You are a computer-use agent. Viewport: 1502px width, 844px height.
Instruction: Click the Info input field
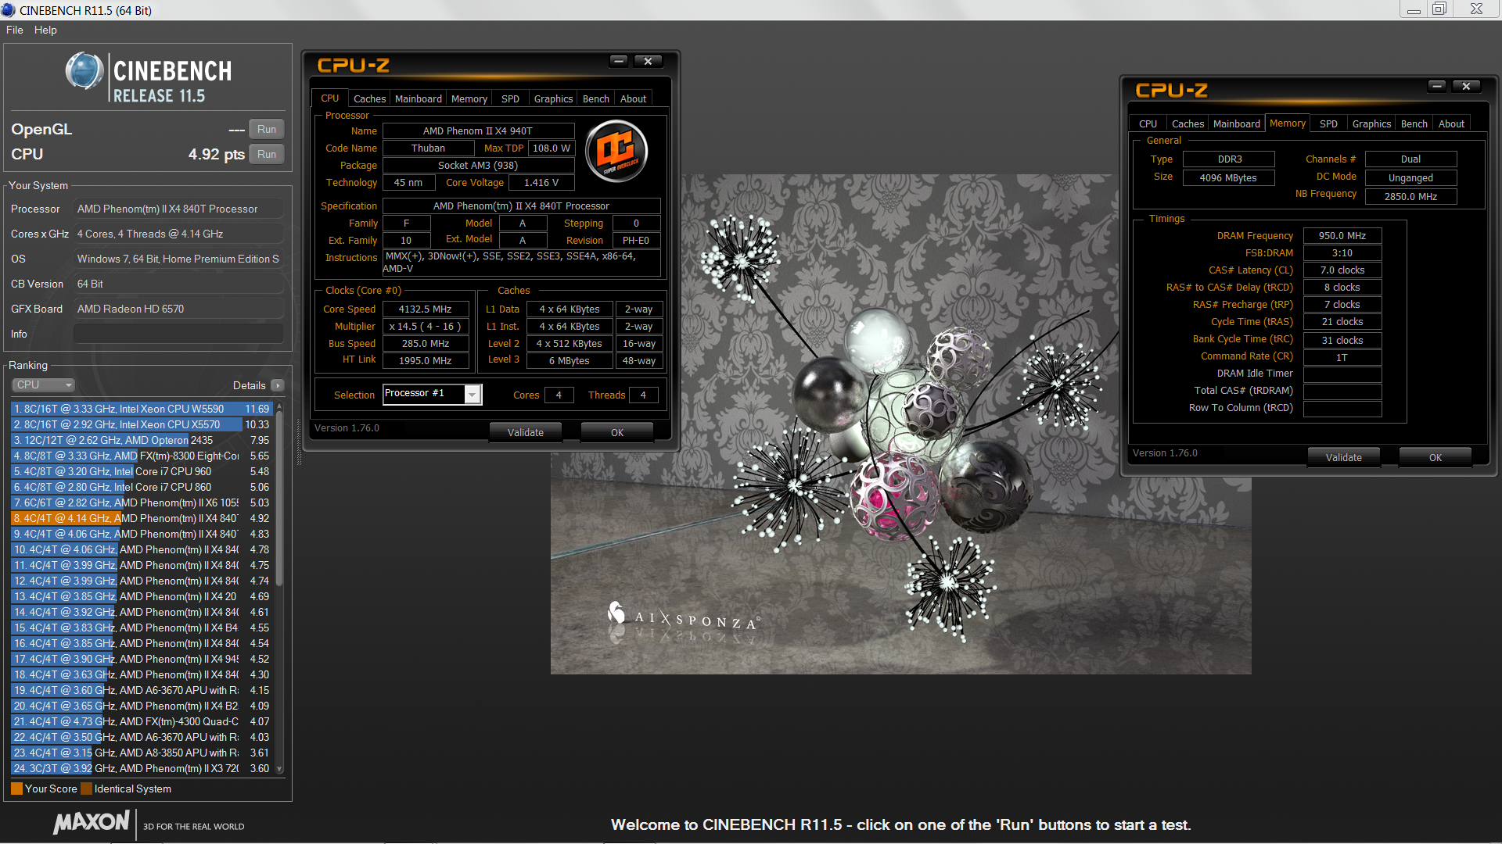point(178,334)
